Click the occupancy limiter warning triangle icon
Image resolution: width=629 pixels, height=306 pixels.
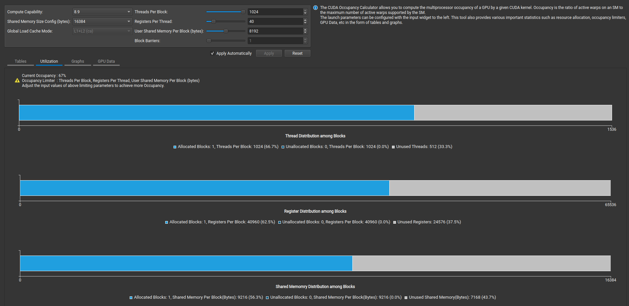click(17, 81)
